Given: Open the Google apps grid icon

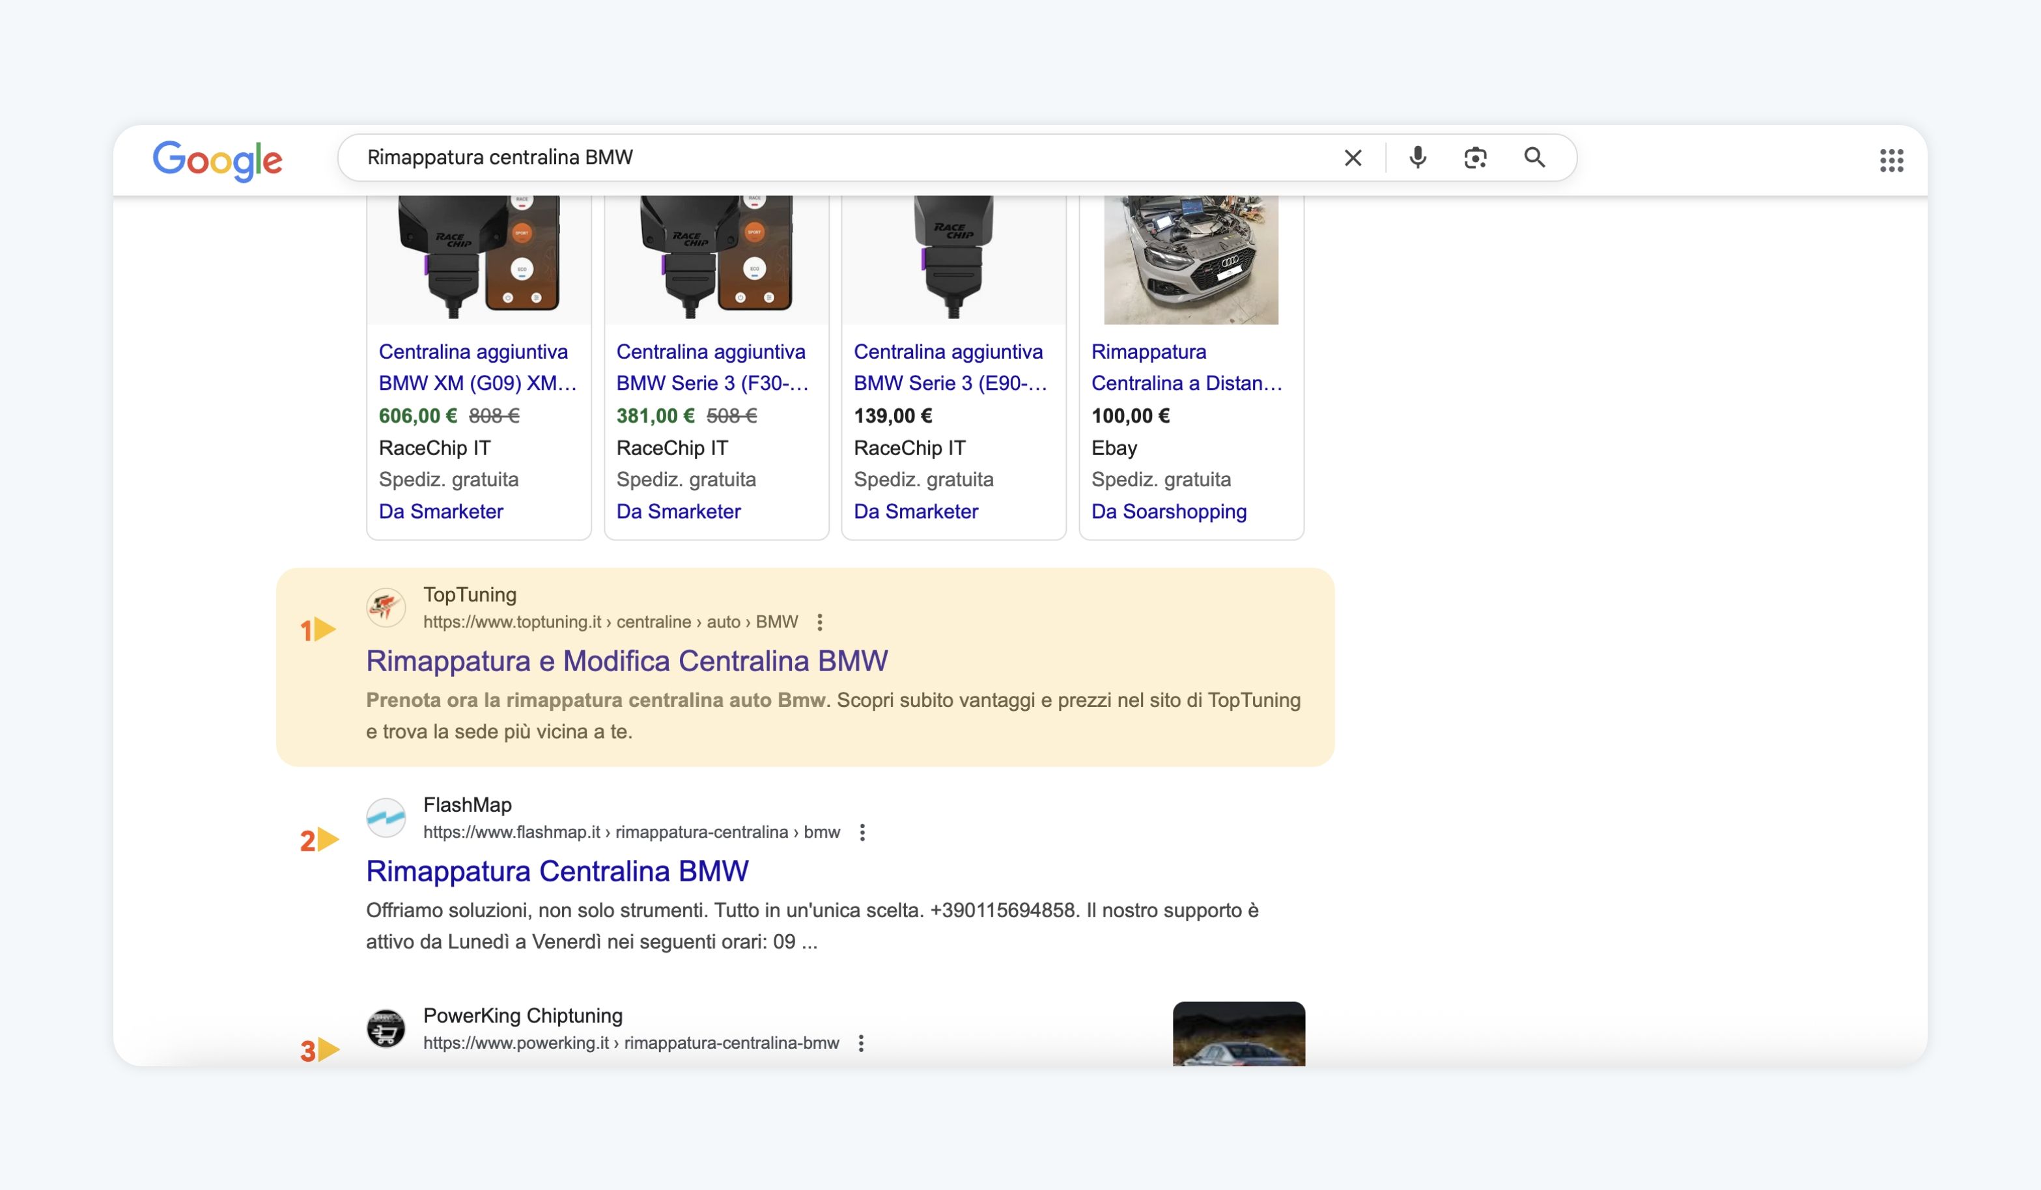Looking at the screenshot, I should [x=1891, y=160].
